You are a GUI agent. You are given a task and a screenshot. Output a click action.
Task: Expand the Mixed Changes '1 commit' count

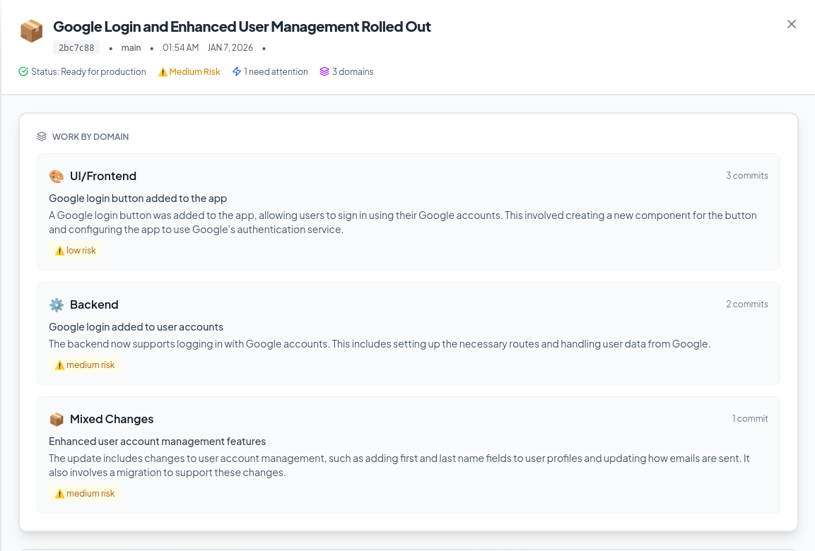[x=750, y=418]
